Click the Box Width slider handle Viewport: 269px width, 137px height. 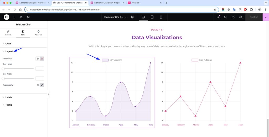(3, 79)
